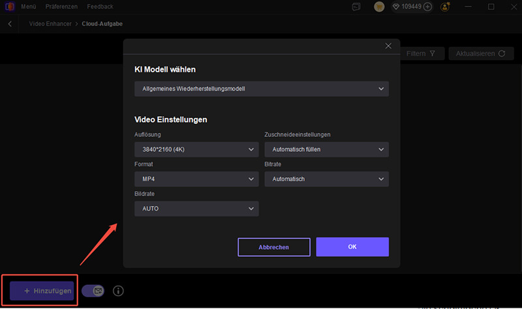Image resolution: width=522 pixels, height=309 pixels.
Task: Open the Auflösung dropdown
Action: tap(196, 149)
